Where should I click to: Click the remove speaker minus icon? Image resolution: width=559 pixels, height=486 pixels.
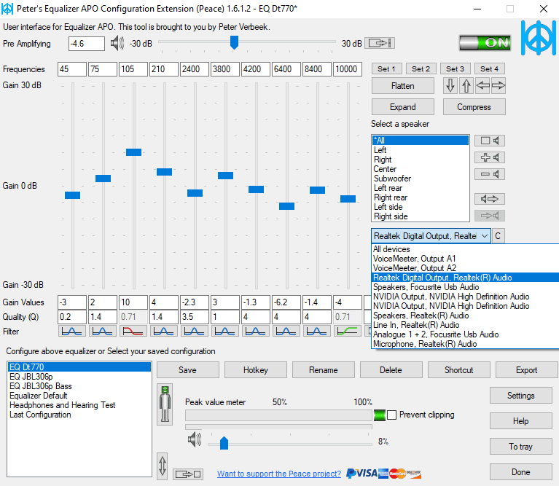point(490,174)
